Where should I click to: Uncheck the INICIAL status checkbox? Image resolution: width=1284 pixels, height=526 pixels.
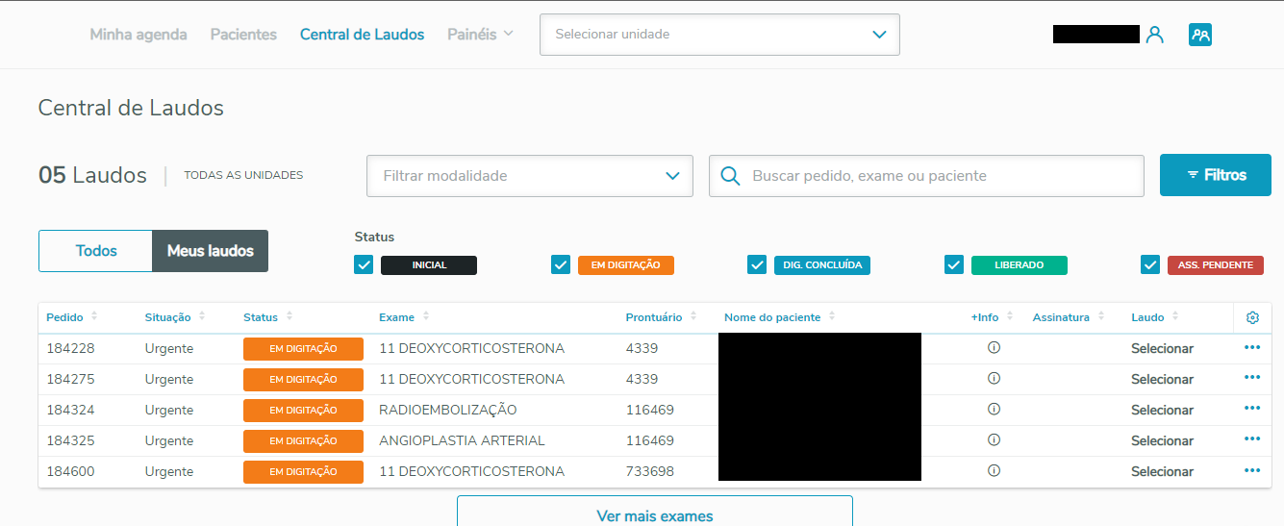pyautogui.click(x=364, y=264)
